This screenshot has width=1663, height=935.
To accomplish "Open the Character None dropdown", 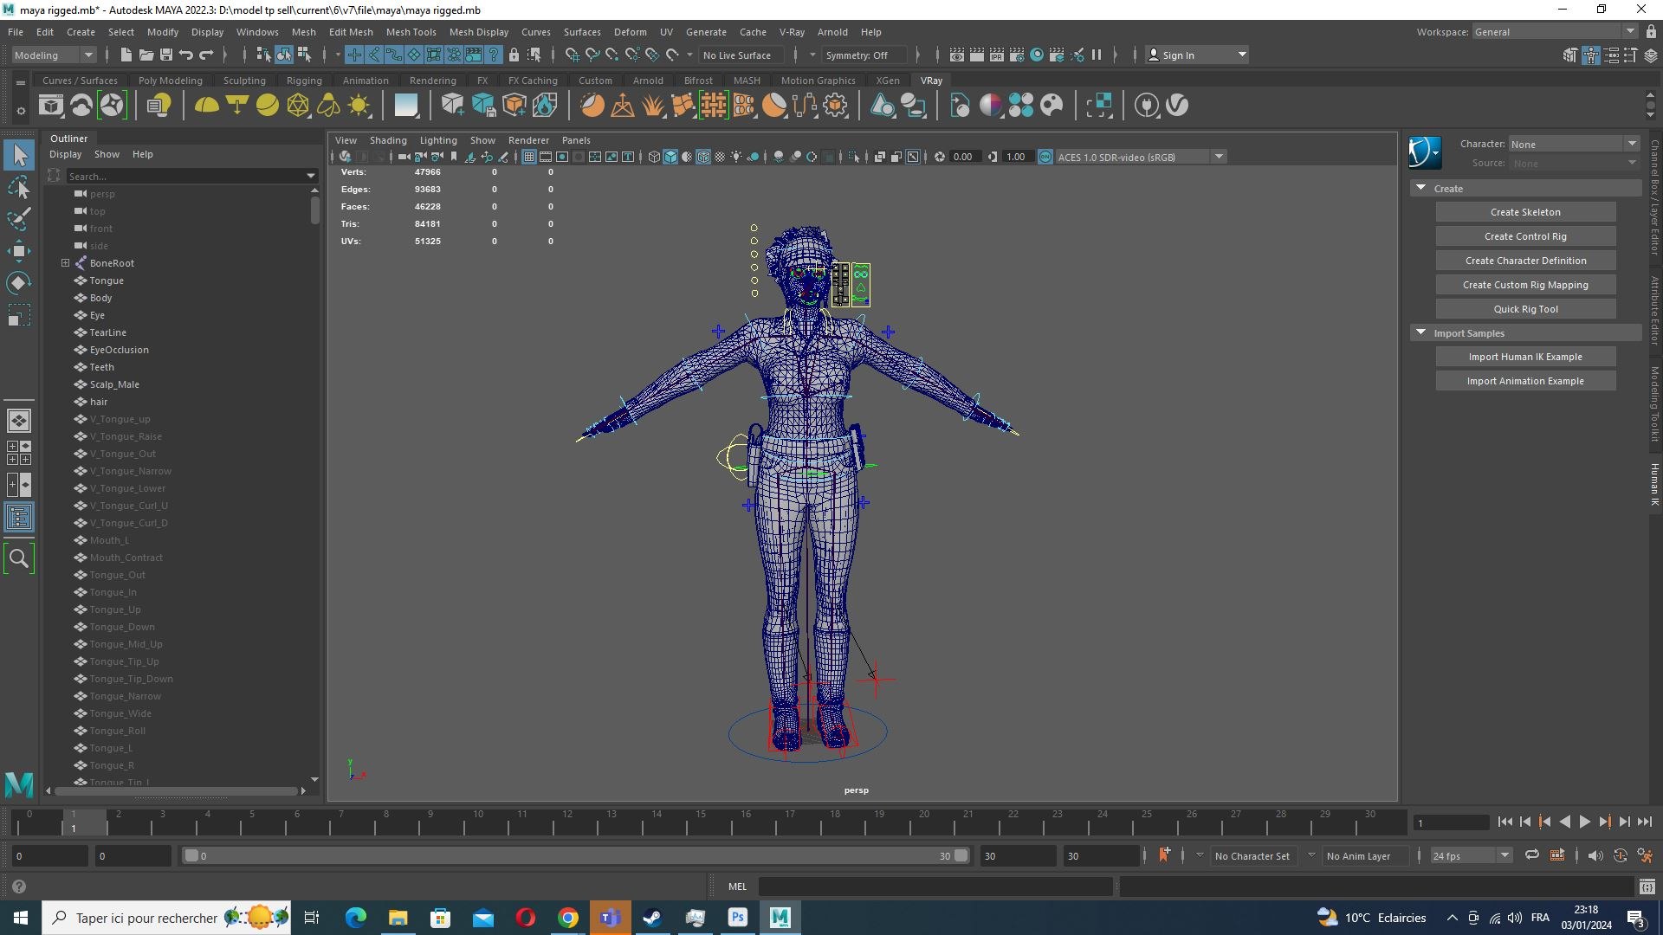I will point(1574,144).
